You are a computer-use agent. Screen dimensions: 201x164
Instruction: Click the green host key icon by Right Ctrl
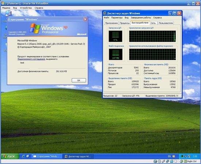click(x=185, y=161)
